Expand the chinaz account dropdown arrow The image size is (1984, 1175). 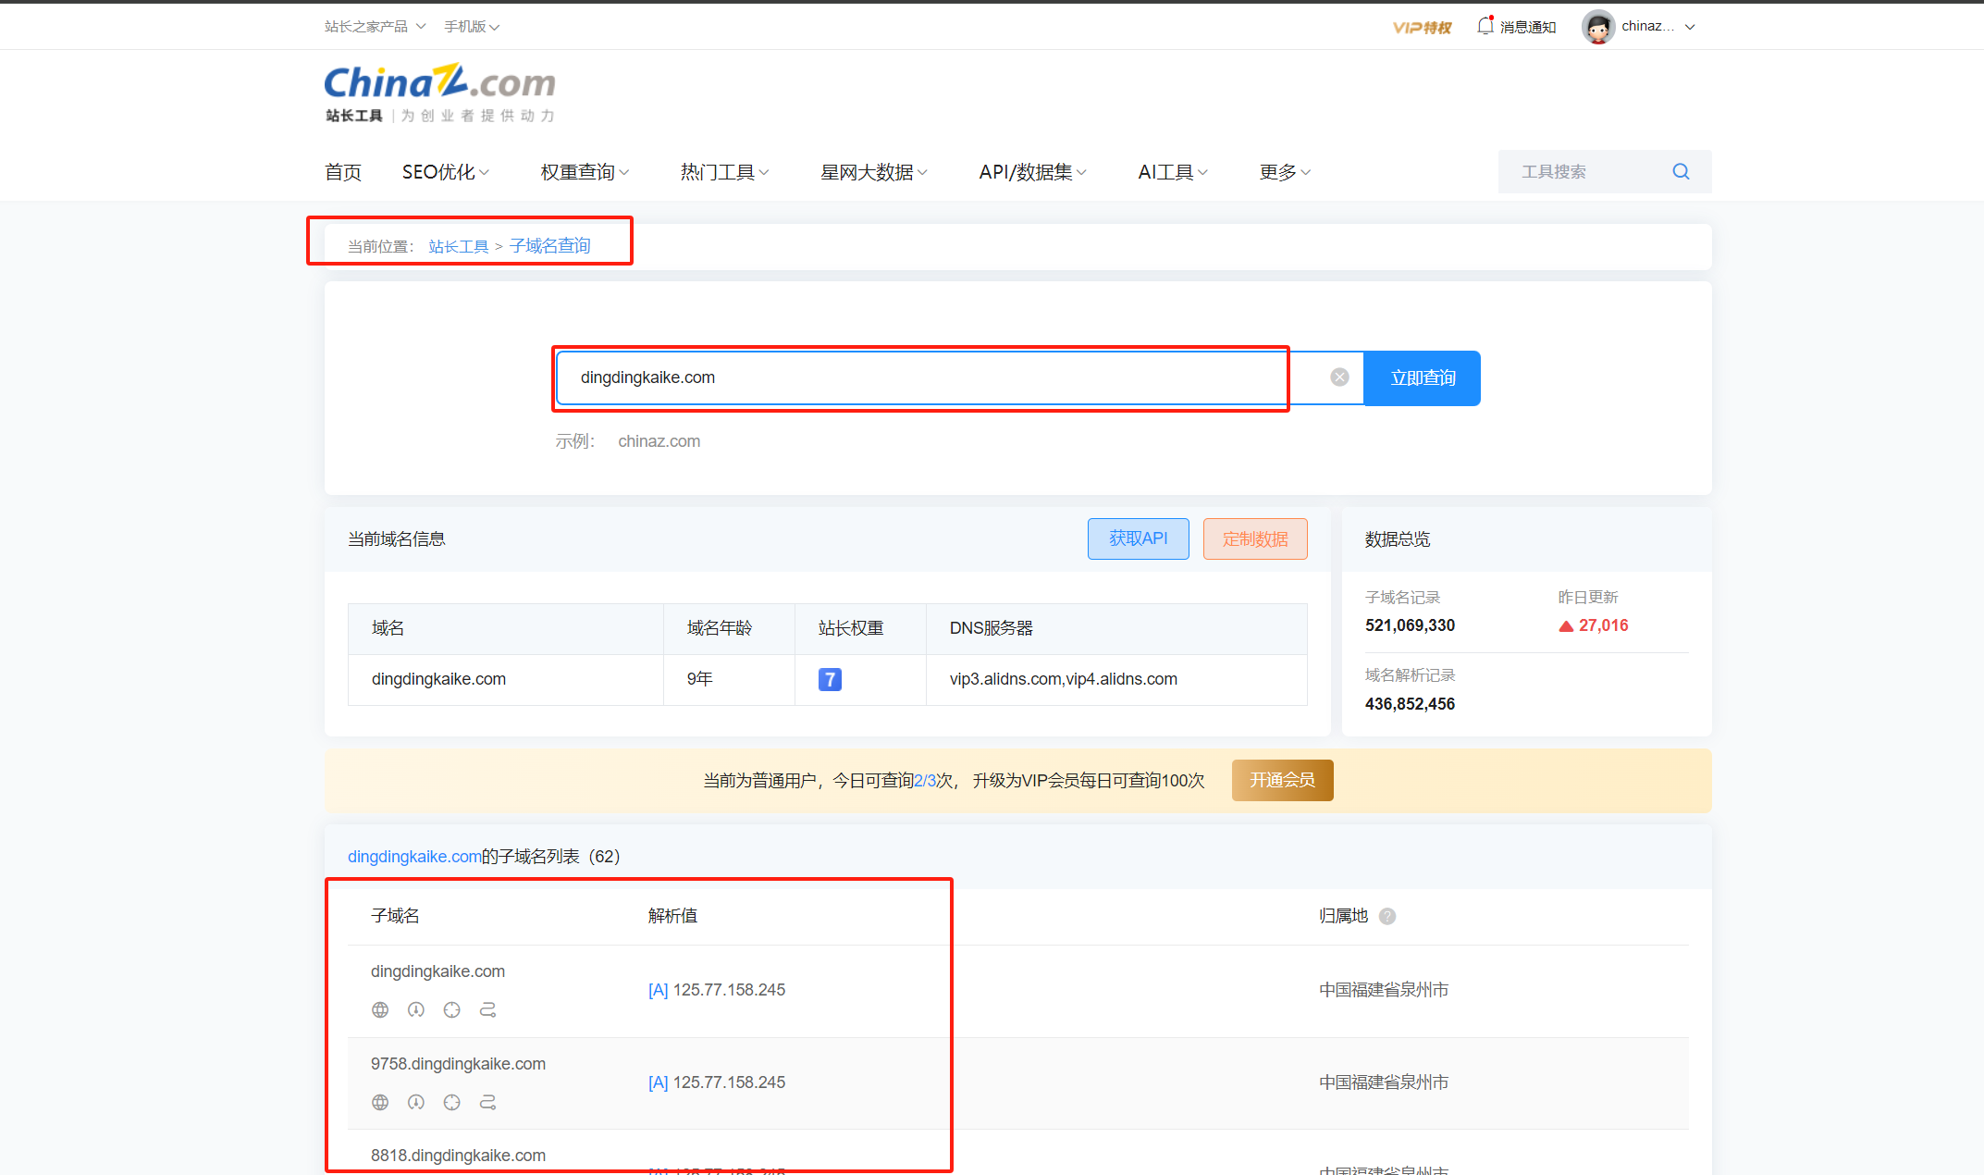click(x=1690, y=27)
